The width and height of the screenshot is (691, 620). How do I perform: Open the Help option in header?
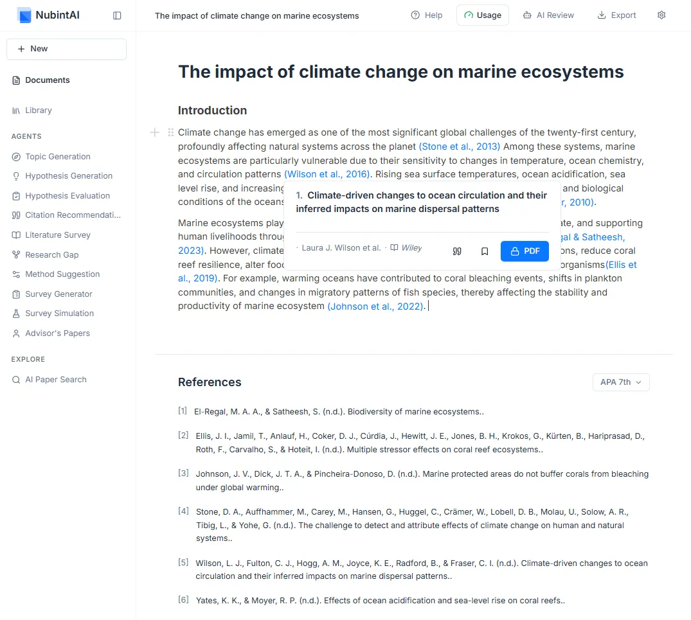[427, 15]
